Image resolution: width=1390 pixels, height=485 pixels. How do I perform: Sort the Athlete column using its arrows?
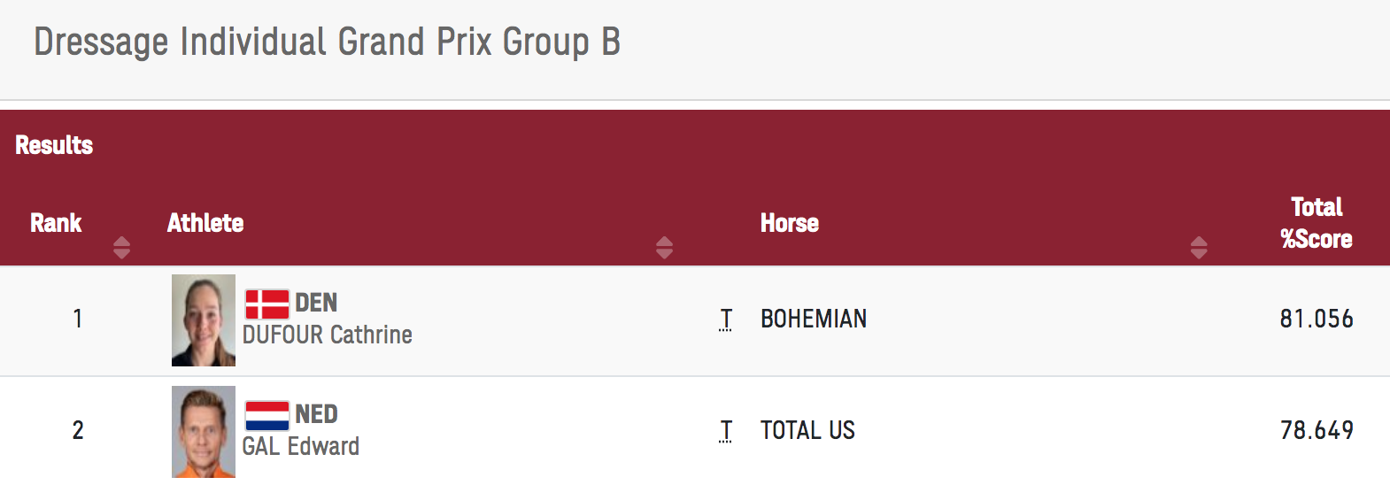(665, 248)
